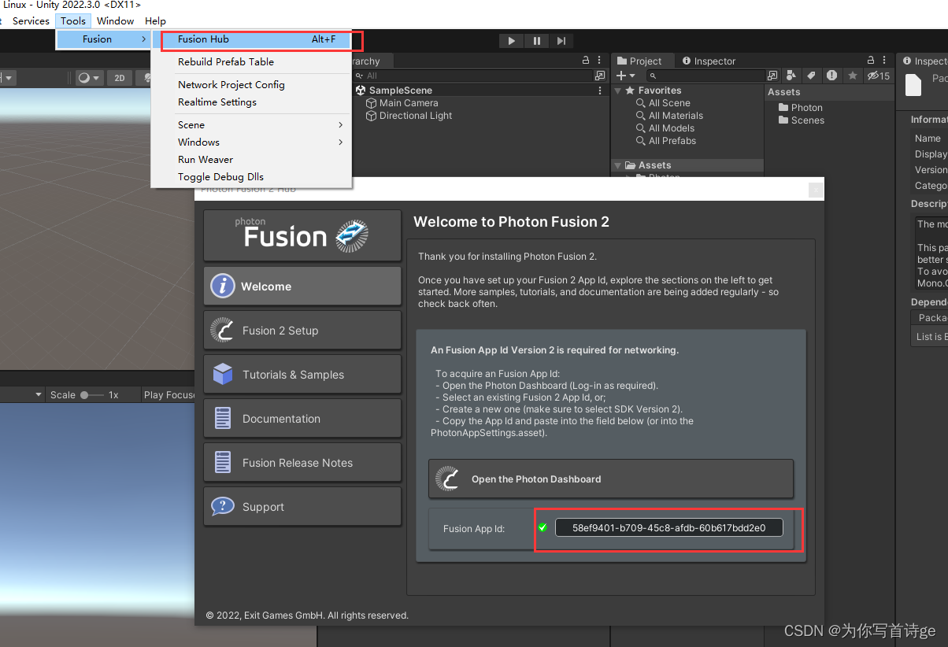The height and width of the screenshot is (647, 948).
Task: Adjust the Game view Scale slider
Action: [92, 395]
